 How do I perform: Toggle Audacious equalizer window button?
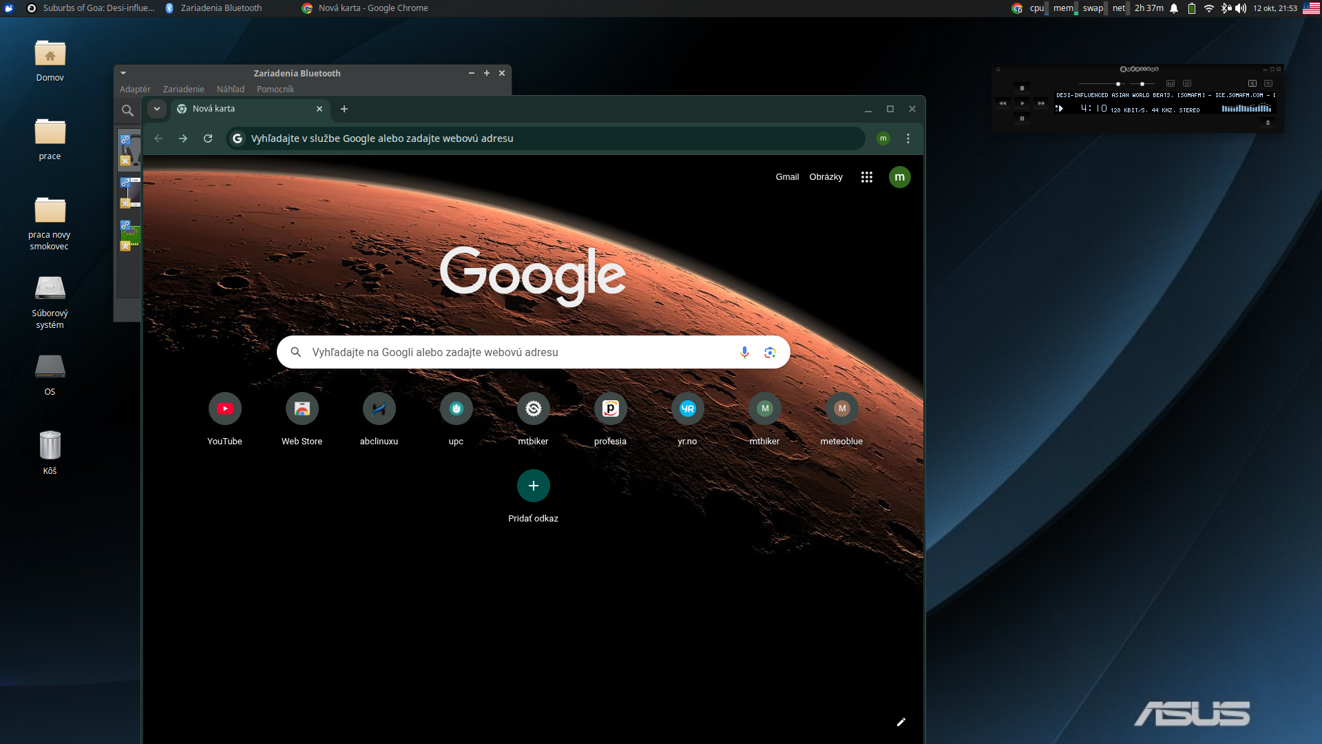click(x=1171, y=83)
